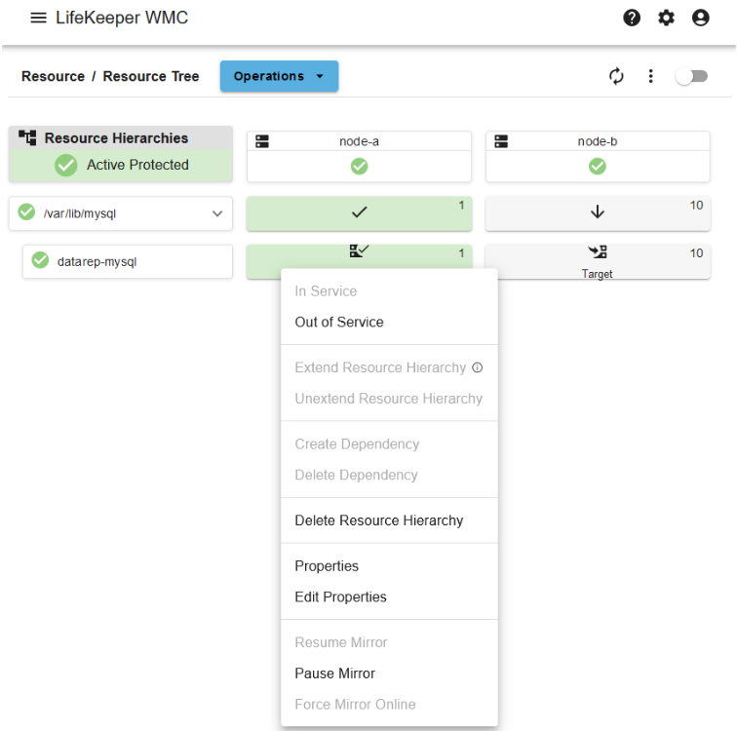Open the hamburger navigation menu
The image size is (737, 731).
[38, 18]
